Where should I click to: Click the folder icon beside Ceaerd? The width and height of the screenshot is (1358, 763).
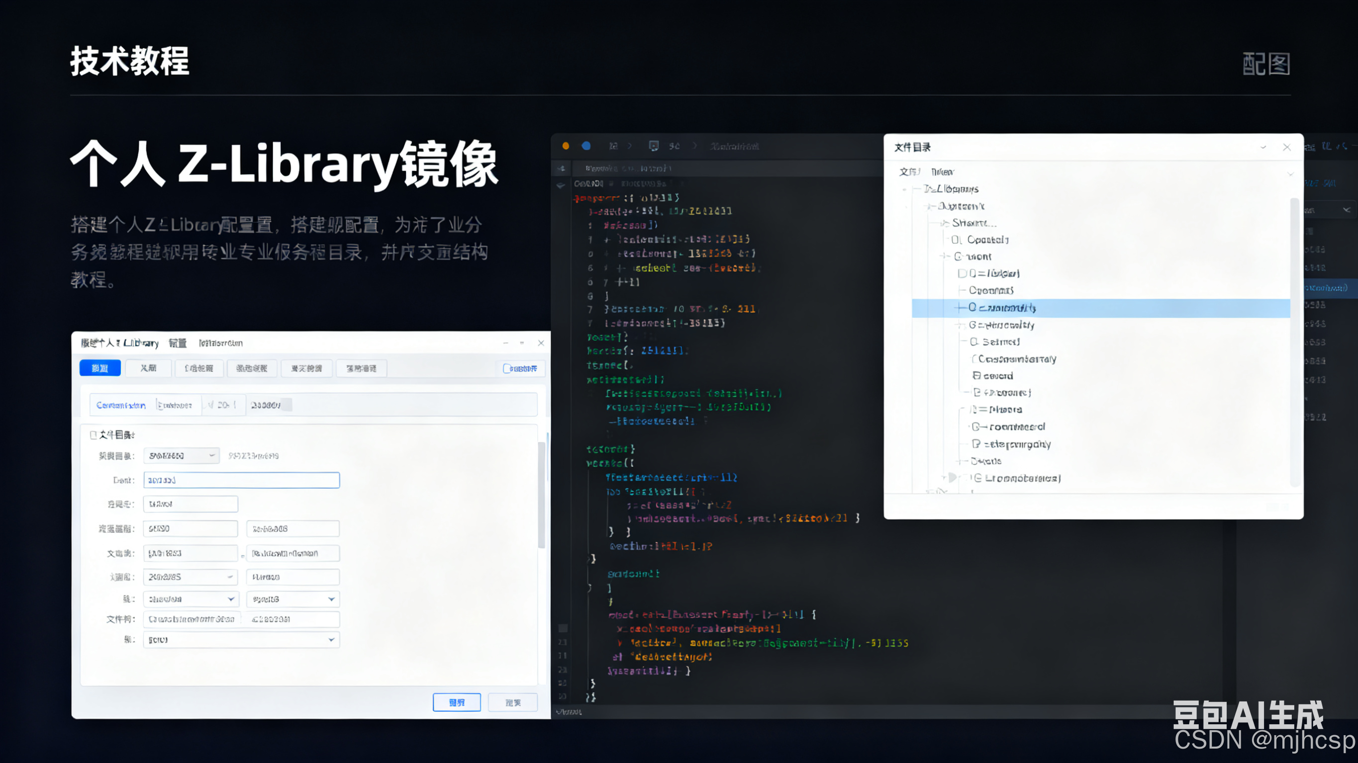point(976,376)
